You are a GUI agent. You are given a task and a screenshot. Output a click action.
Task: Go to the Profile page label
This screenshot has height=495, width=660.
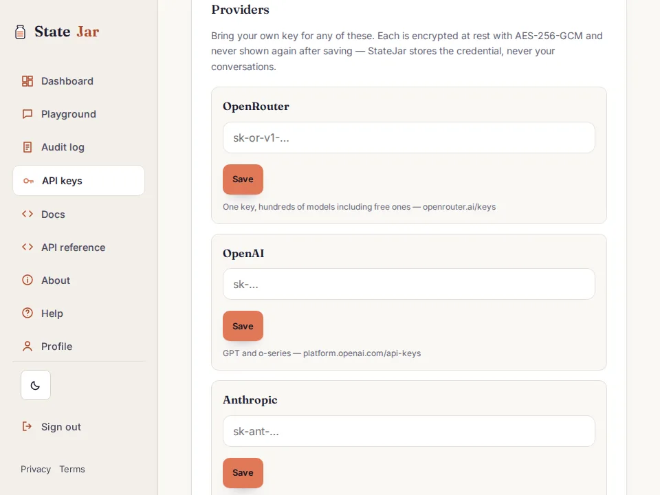pyautogui.click(x=57, y=346)
